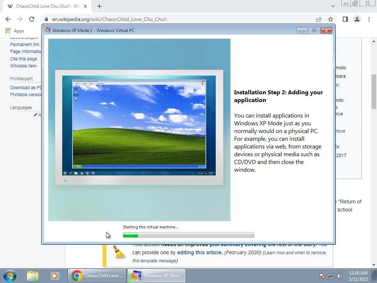Open Windows Explorer from taskbar

(33, 276)
